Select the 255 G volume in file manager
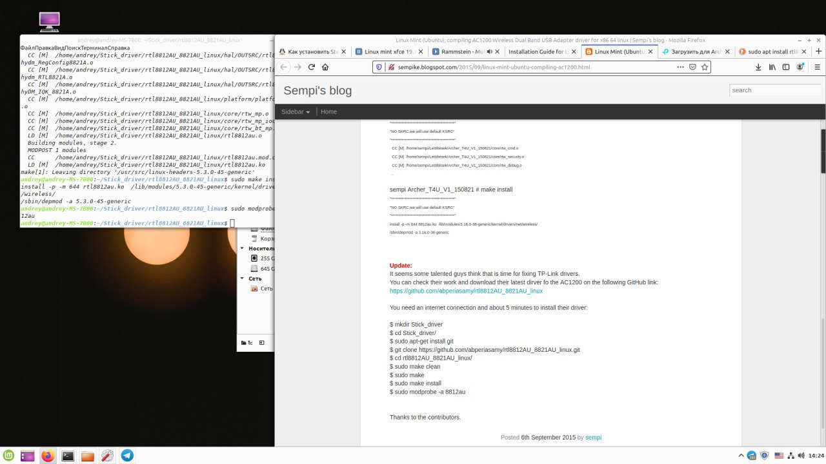Image resolution: width=826 pixels, height=464 pixels. point(261,258)
